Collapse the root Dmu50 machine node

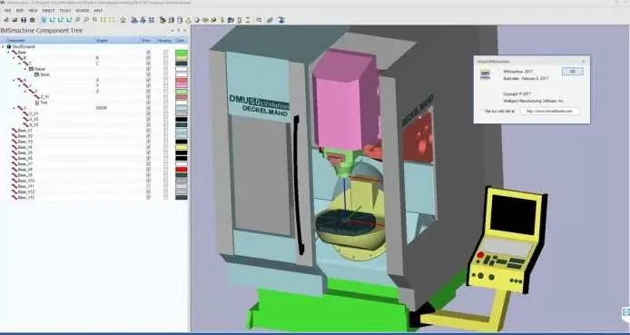(x=4, y=46)
